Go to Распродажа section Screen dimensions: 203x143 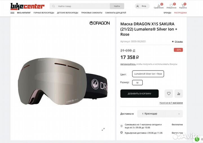click(180, 13)
